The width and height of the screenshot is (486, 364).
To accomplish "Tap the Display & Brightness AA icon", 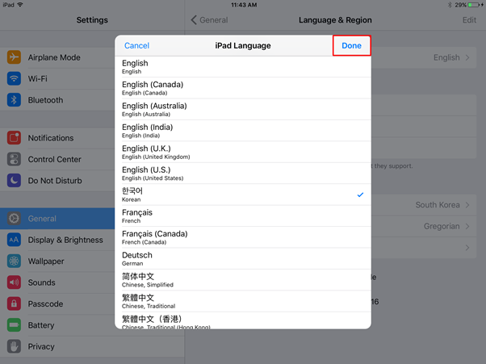I will (14, 240).
